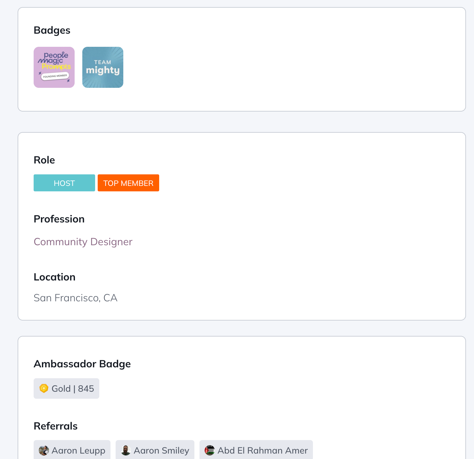Select Abd El Rahman Amer's avatar image
474x459 pixels.
click(x=210, y=450)
